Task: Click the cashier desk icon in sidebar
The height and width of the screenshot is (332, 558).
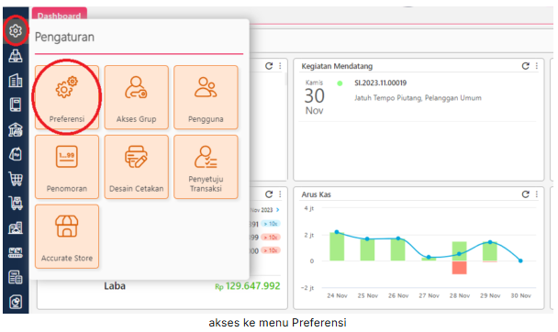Action: pos(16,56)
